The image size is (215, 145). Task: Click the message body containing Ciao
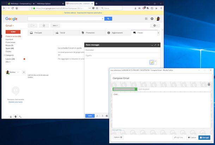(161, 110)
